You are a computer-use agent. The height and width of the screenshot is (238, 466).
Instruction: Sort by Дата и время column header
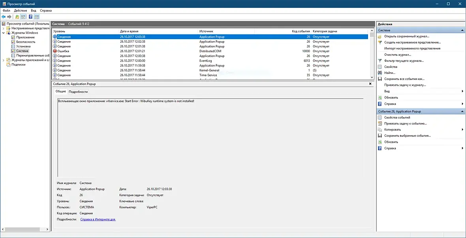pyautogui.click(x=158, y=31)
